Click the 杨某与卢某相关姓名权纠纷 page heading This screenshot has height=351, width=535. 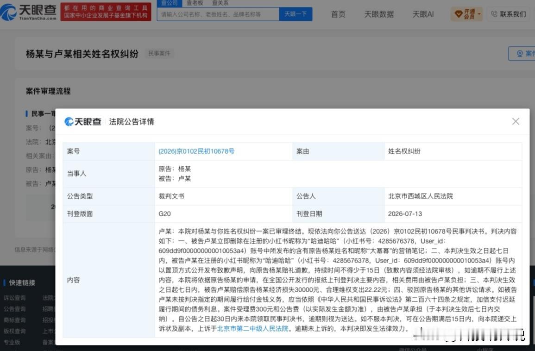[x=82, y=54]
